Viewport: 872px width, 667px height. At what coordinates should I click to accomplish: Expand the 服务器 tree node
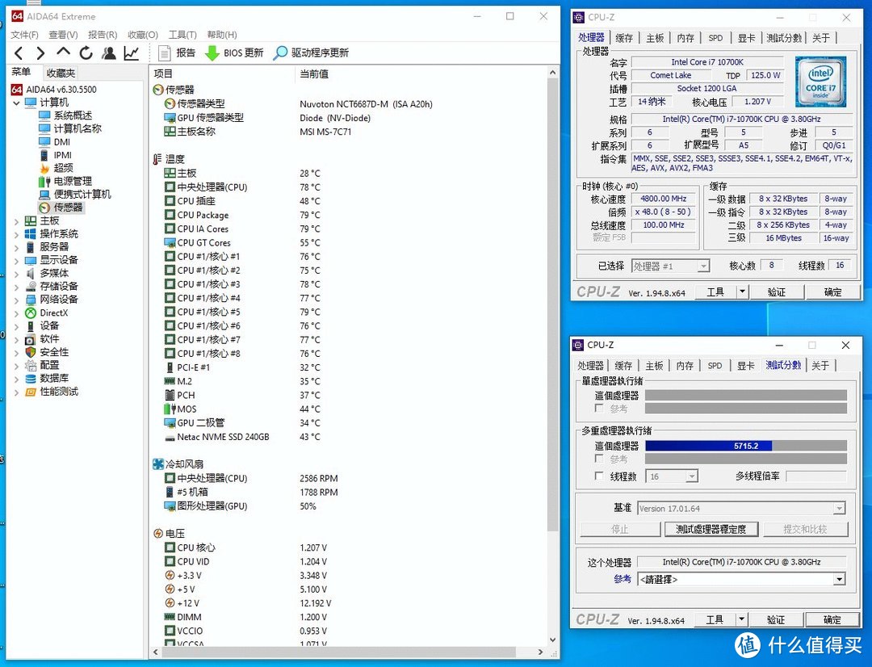pos(16,247)
